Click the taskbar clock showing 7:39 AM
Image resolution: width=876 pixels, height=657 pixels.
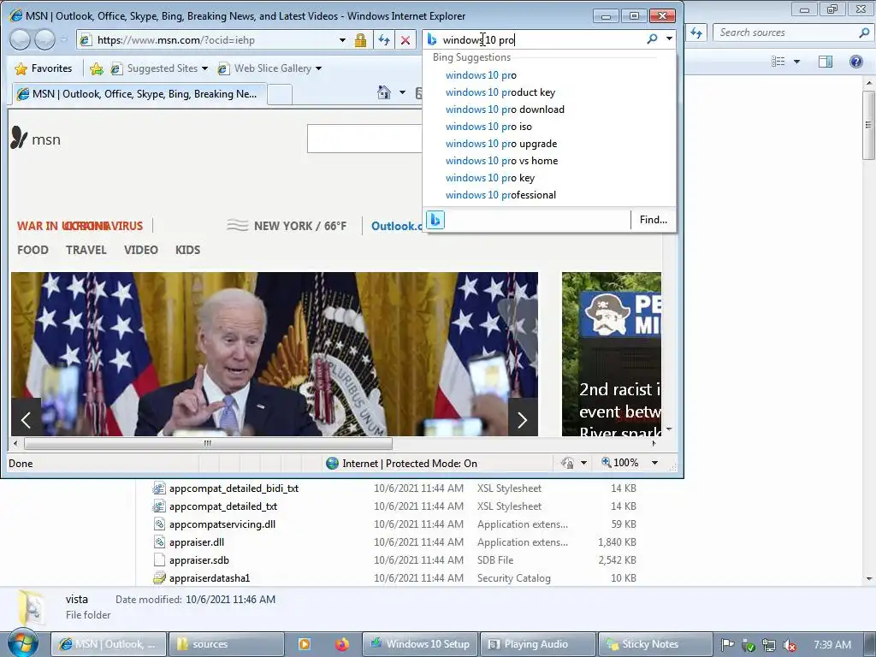832,645
